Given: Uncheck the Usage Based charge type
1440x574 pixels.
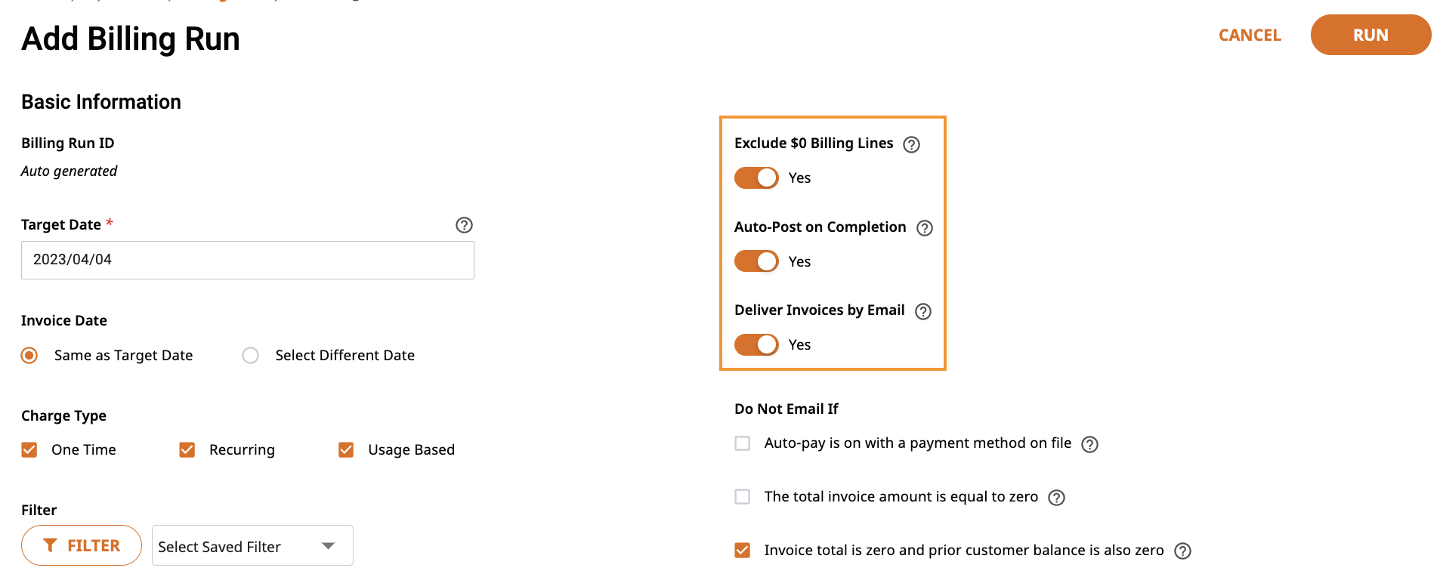Looking at the screenshot, I should [x=346, y=450].
